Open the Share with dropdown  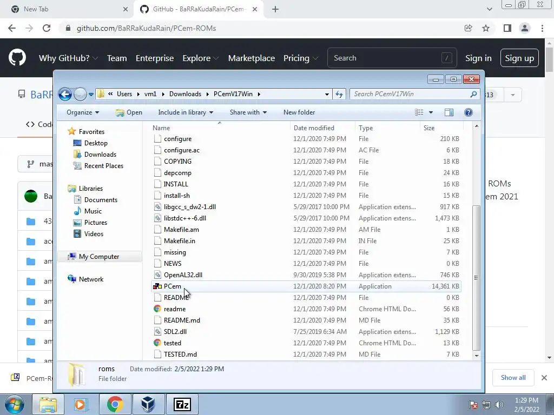click(248, 112)
